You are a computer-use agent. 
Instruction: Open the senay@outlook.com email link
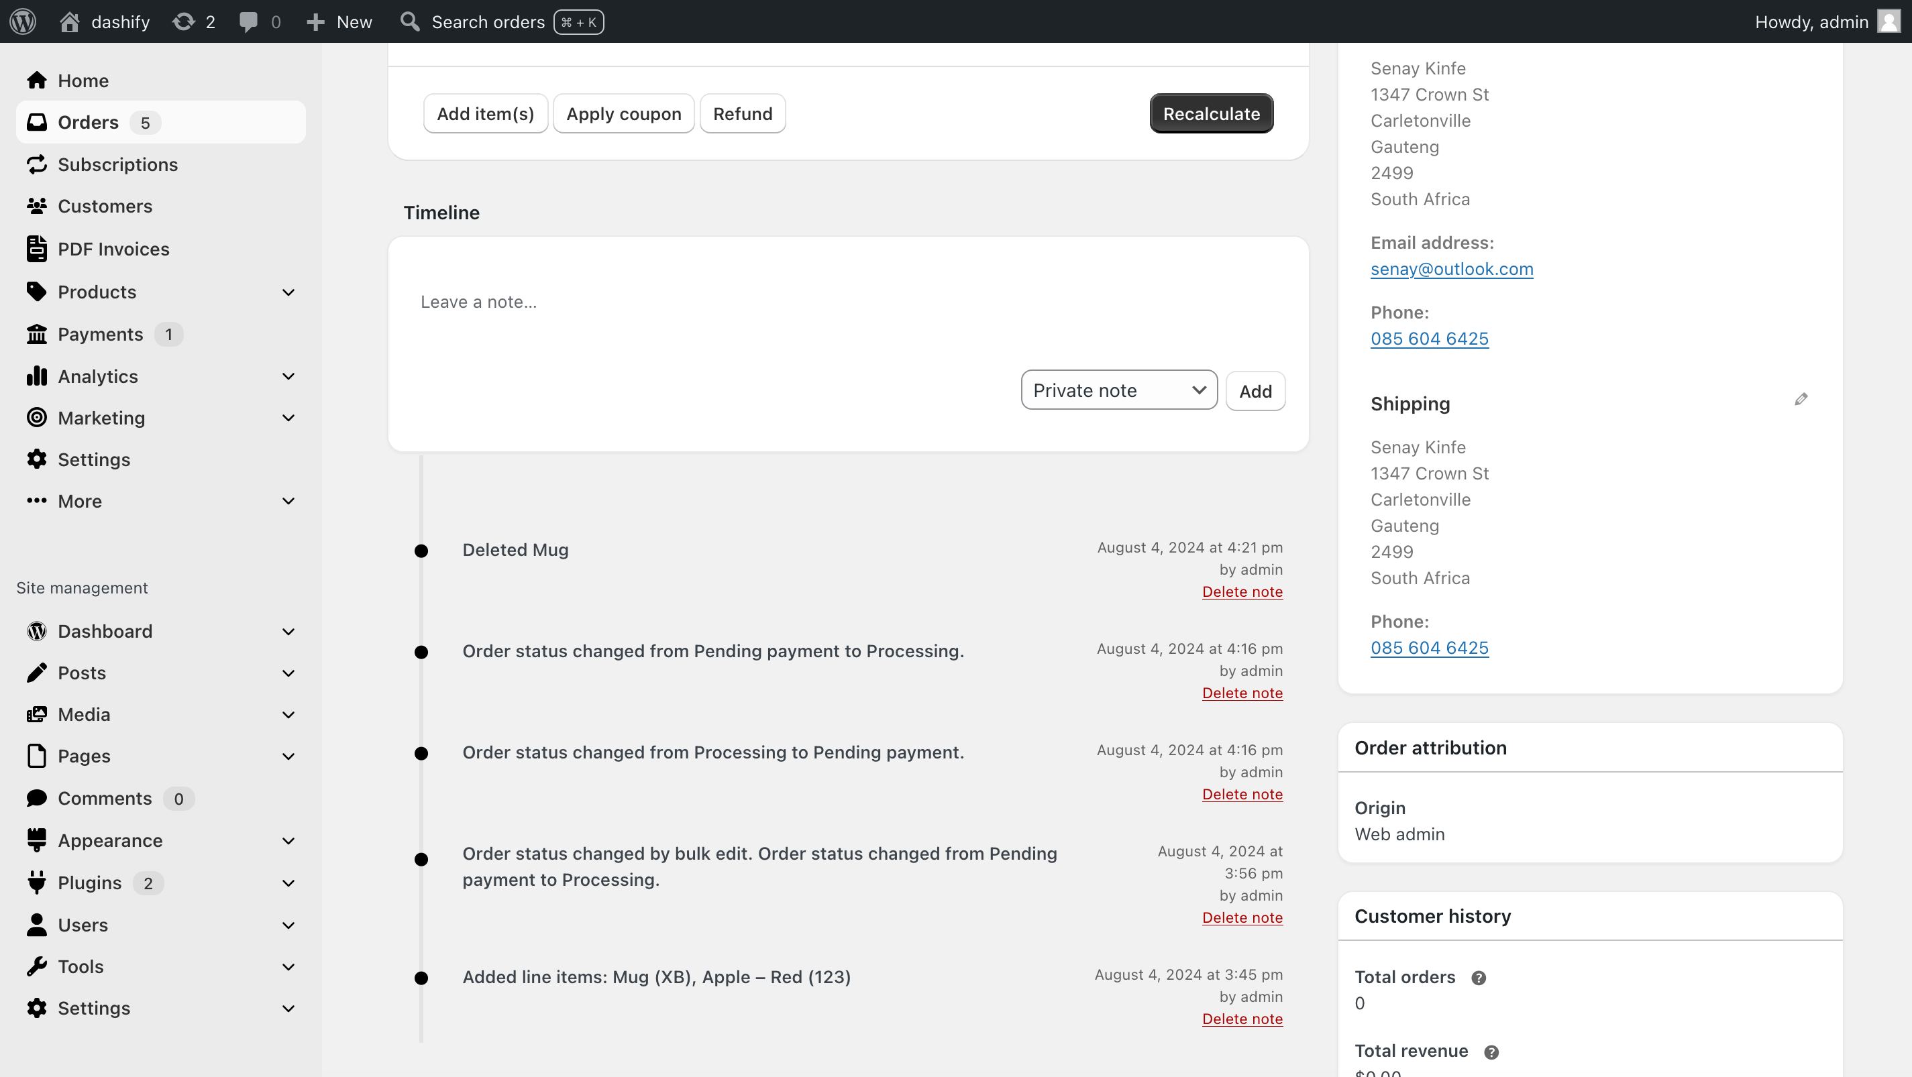point(1451,268)
